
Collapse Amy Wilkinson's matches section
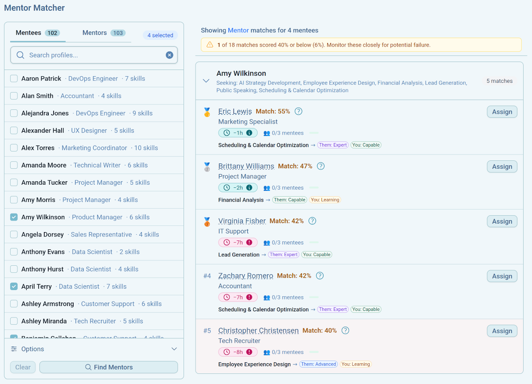click(206, 81)
